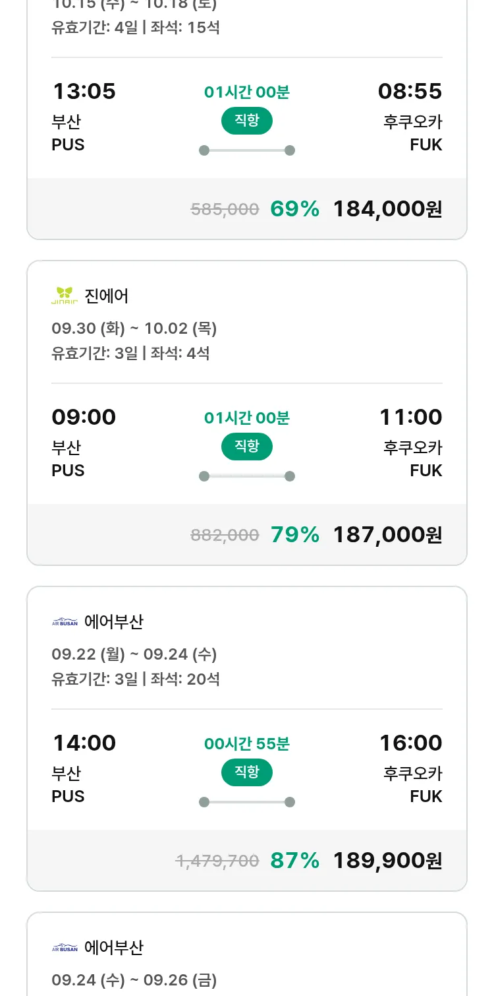
Task: Tap the 87% discount label
Action: (x=294, y=861)
